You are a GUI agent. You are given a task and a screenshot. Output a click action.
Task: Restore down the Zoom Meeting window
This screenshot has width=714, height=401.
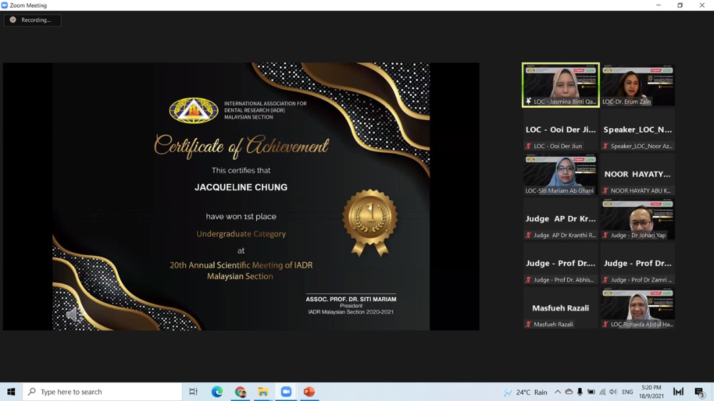tap(680, 5)
